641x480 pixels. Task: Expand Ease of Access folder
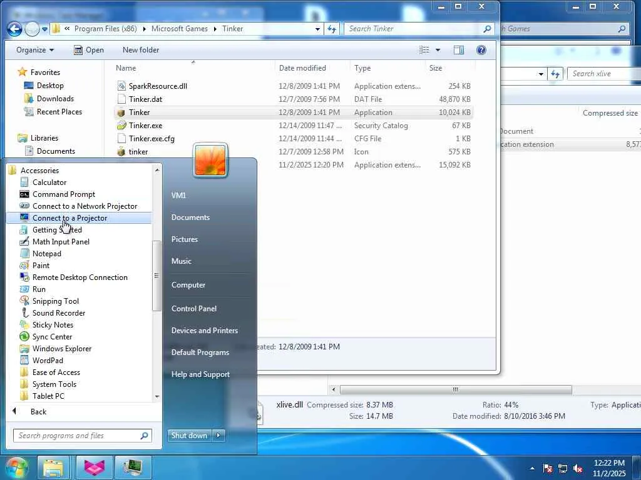click(56, 372)
